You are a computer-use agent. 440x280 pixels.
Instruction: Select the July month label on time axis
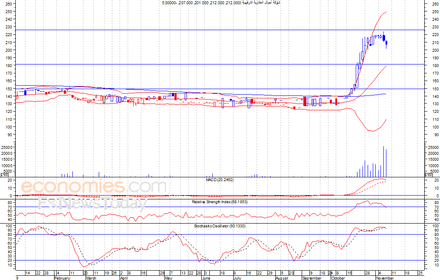[x=237, y=278]
